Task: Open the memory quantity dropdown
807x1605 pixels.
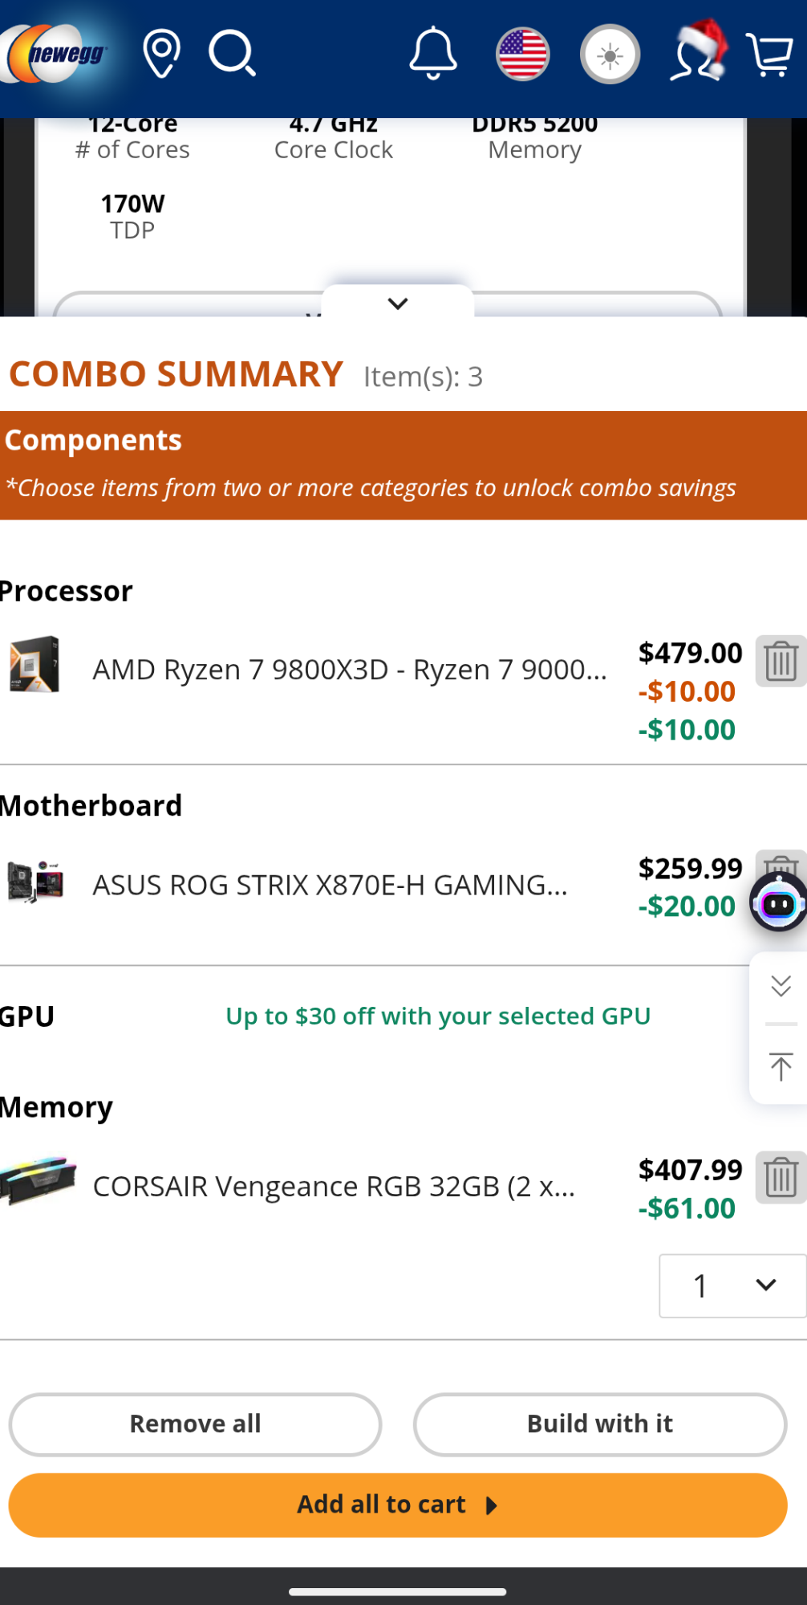Action: [732, 1285]
